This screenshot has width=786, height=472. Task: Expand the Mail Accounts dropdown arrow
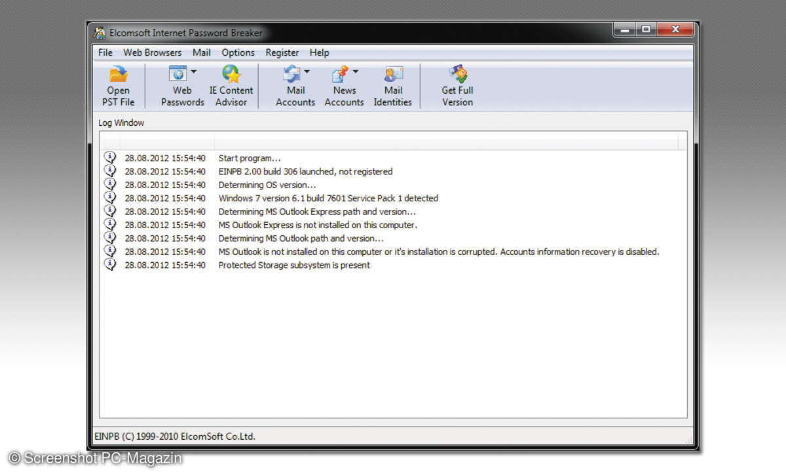(x=307, y=71)
